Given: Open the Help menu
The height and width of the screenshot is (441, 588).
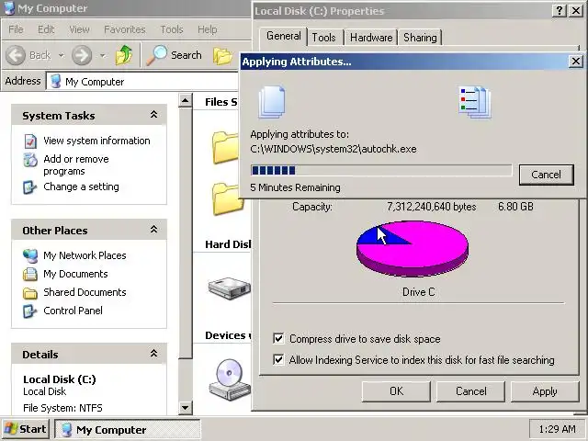Looking at the screenshot, I should (x=208, y=29).
